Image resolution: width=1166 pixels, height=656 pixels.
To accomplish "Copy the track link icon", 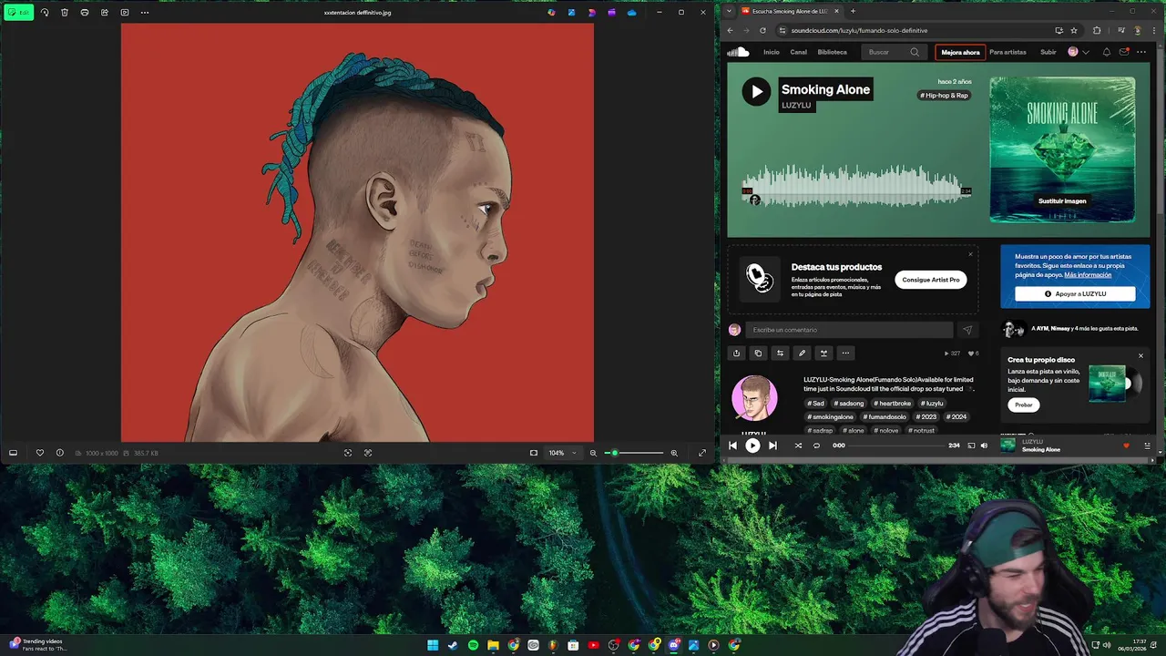I will 758,353.
